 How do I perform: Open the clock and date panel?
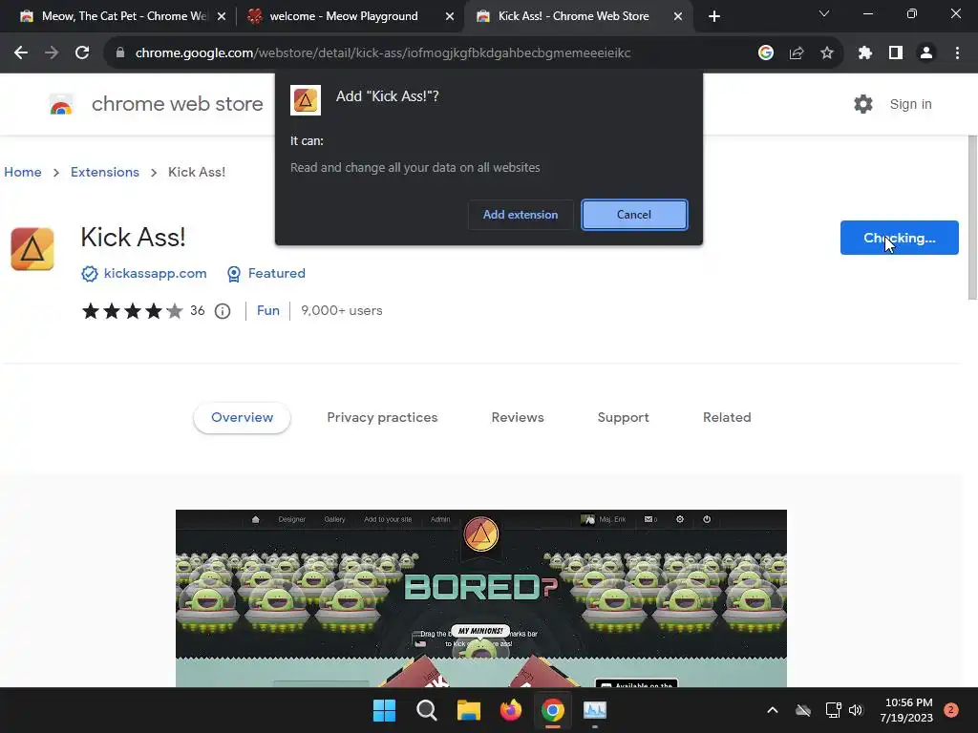click(x=906, y=710)
